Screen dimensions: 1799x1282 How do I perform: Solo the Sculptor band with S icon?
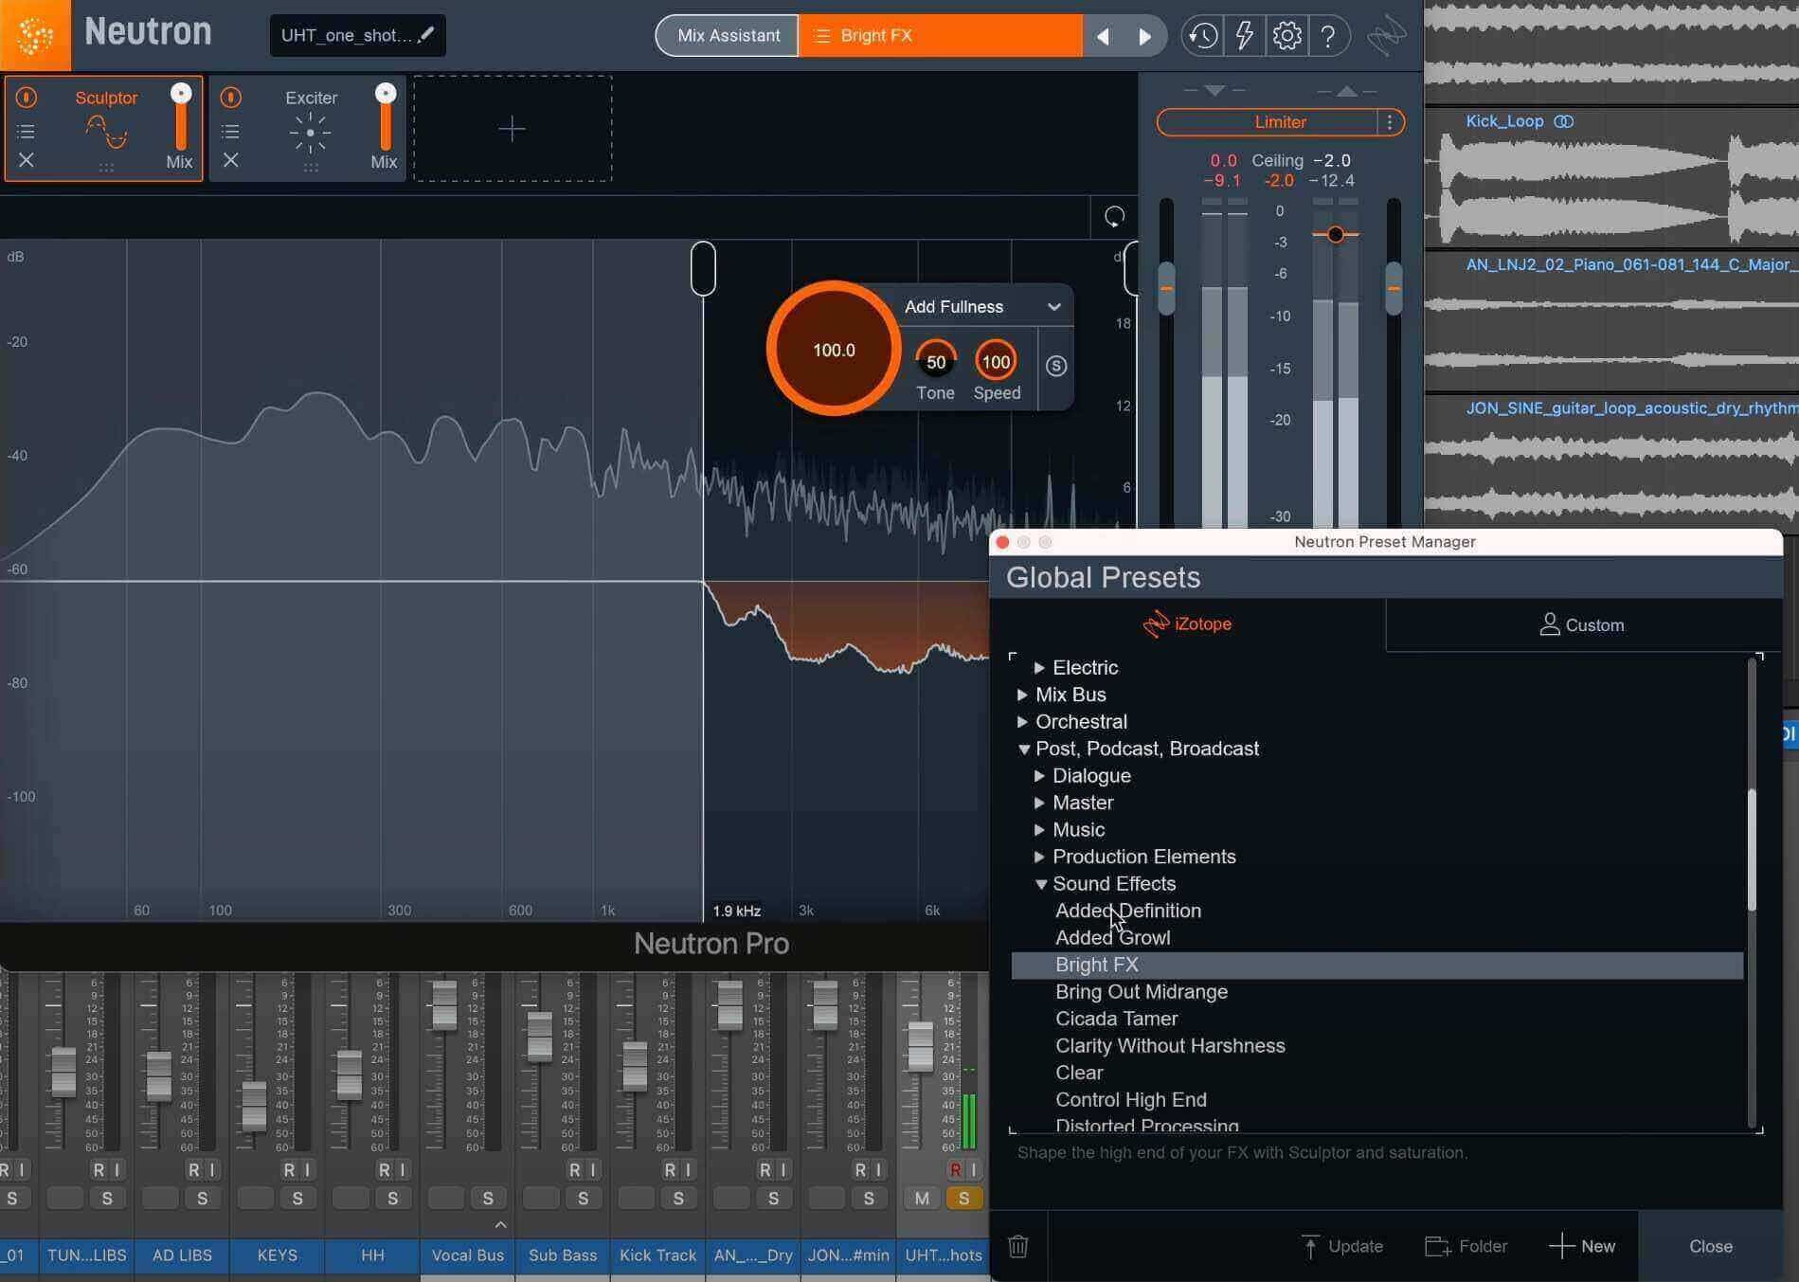click(1056, 366)
